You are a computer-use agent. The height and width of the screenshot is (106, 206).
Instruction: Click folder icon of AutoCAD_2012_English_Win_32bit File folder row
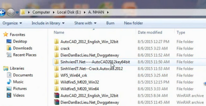tap(56, 42)
